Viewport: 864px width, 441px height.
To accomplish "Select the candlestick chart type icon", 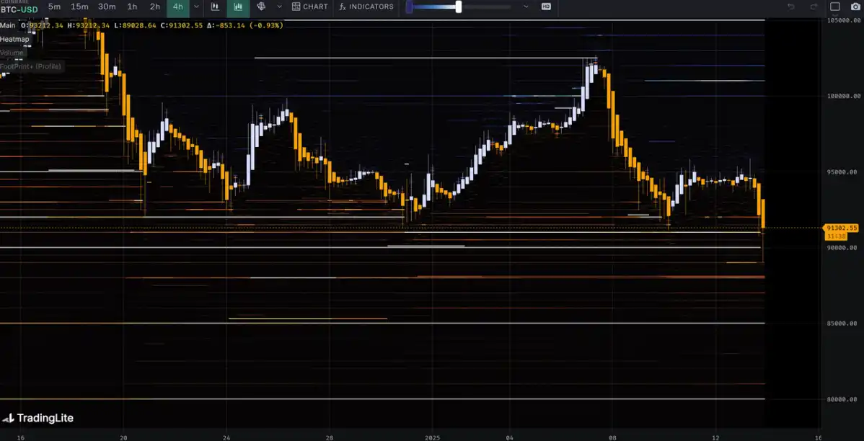I will coord(215,6).
